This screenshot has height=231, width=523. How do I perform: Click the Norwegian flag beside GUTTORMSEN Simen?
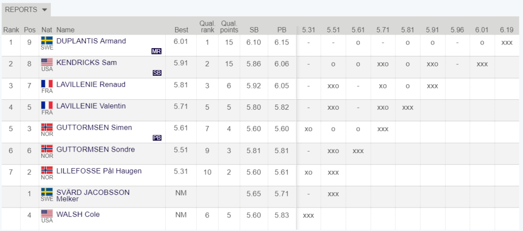click(47, 127)
